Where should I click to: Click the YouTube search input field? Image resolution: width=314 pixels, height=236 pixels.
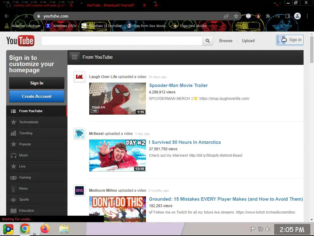pyautogui.click(x=122, y=41)
